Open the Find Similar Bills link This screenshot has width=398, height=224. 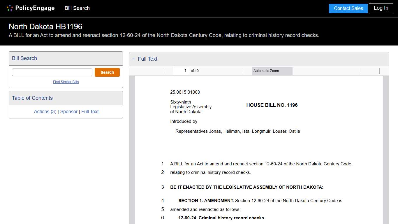[x=66, y=82]
